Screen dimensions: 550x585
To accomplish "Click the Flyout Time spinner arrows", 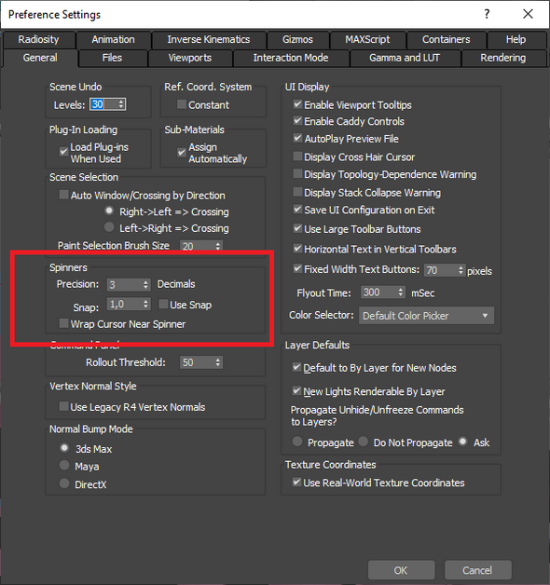I will pyautogui.click(x=400, y=292).
